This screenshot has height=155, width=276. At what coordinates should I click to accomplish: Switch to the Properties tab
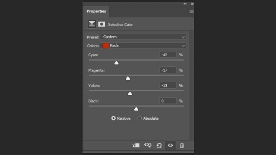coord(96,11)
